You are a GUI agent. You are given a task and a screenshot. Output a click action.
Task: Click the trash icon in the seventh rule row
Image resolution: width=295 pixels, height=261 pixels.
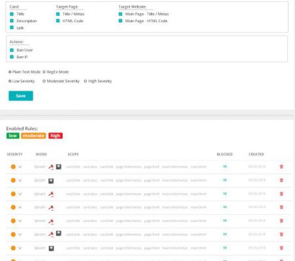tap(281, 248)
